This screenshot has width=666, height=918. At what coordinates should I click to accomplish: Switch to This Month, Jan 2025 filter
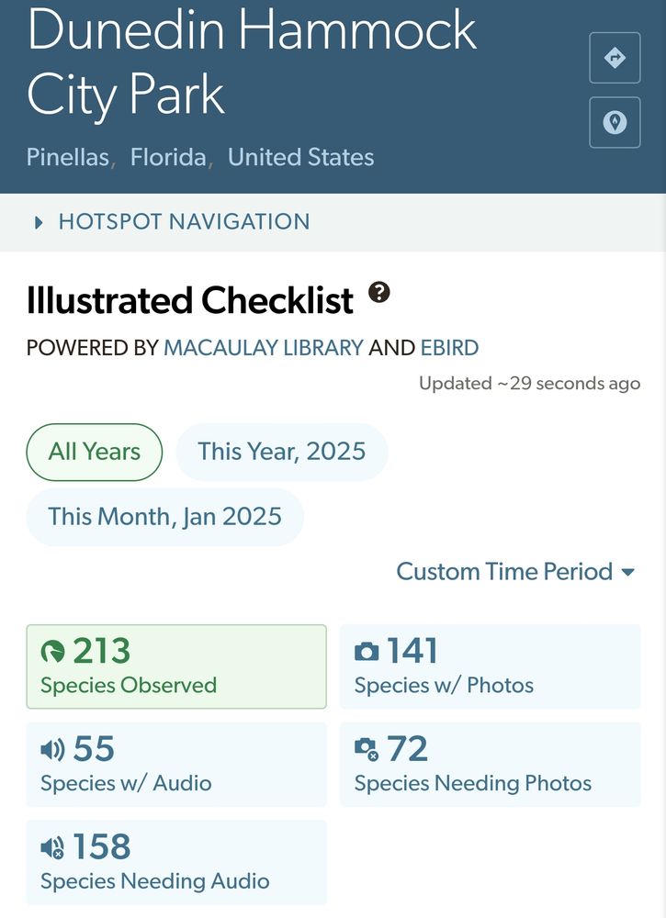click(164, 517)
